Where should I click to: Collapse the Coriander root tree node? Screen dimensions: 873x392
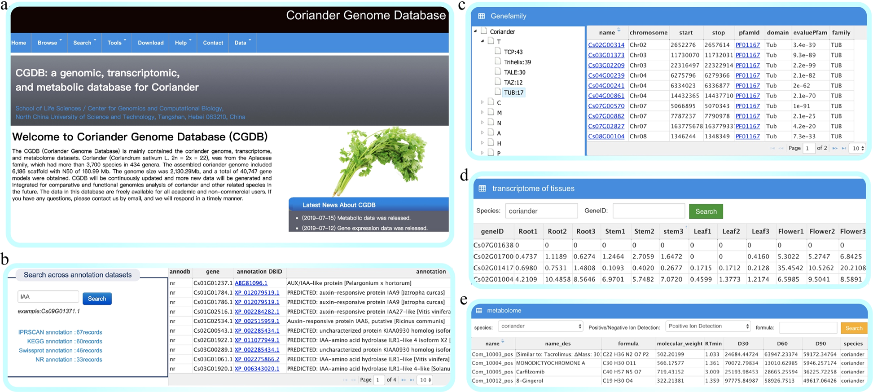[x=475, y=31]
